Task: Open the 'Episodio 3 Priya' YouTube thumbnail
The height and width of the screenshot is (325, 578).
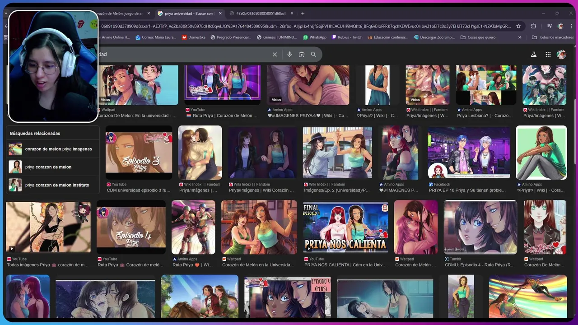Action: click(x=139, y=153)
